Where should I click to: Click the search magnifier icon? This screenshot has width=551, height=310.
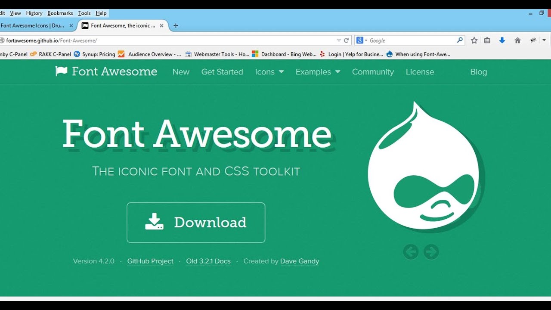(460, 40)
